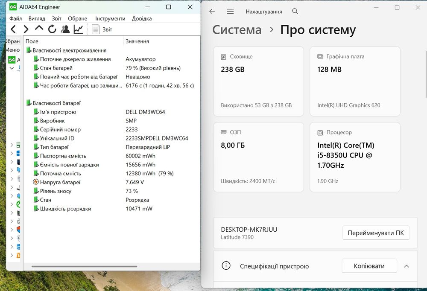Expand the orange benchmark tree node
Screen dimensions: 427x291
(12, 255)
